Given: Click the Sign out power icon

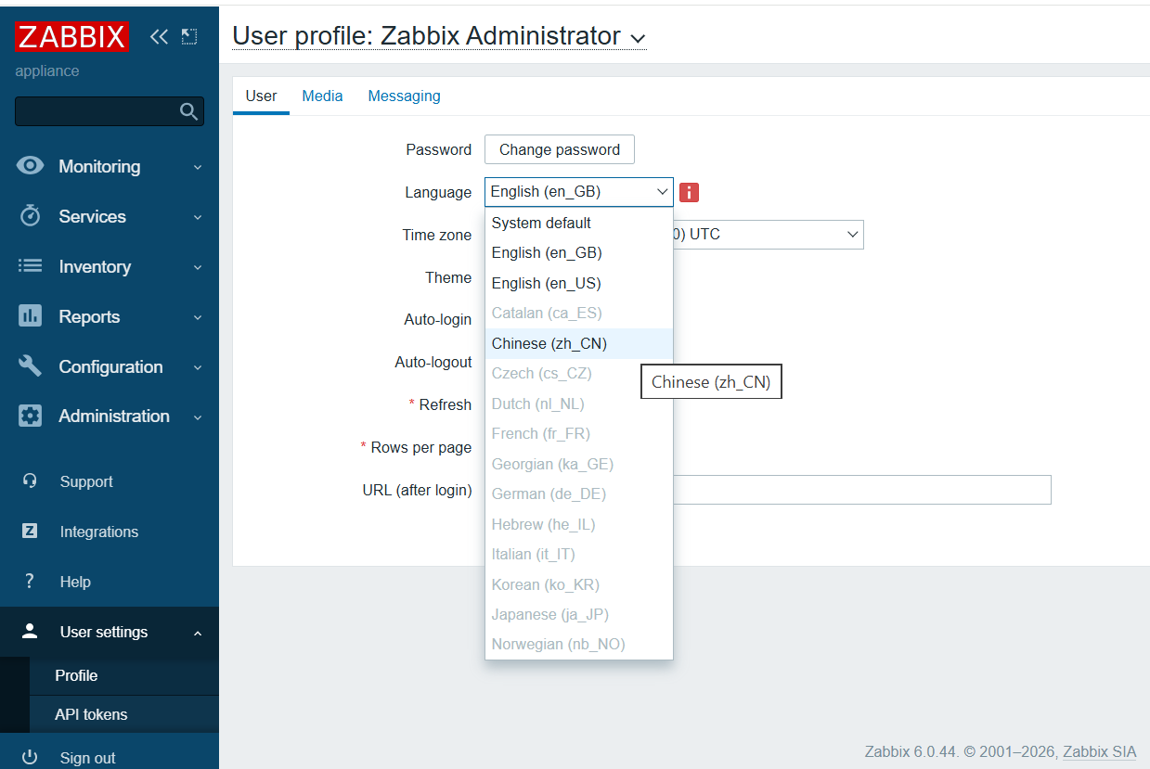Looking at the screenshot, I should 30,757.
